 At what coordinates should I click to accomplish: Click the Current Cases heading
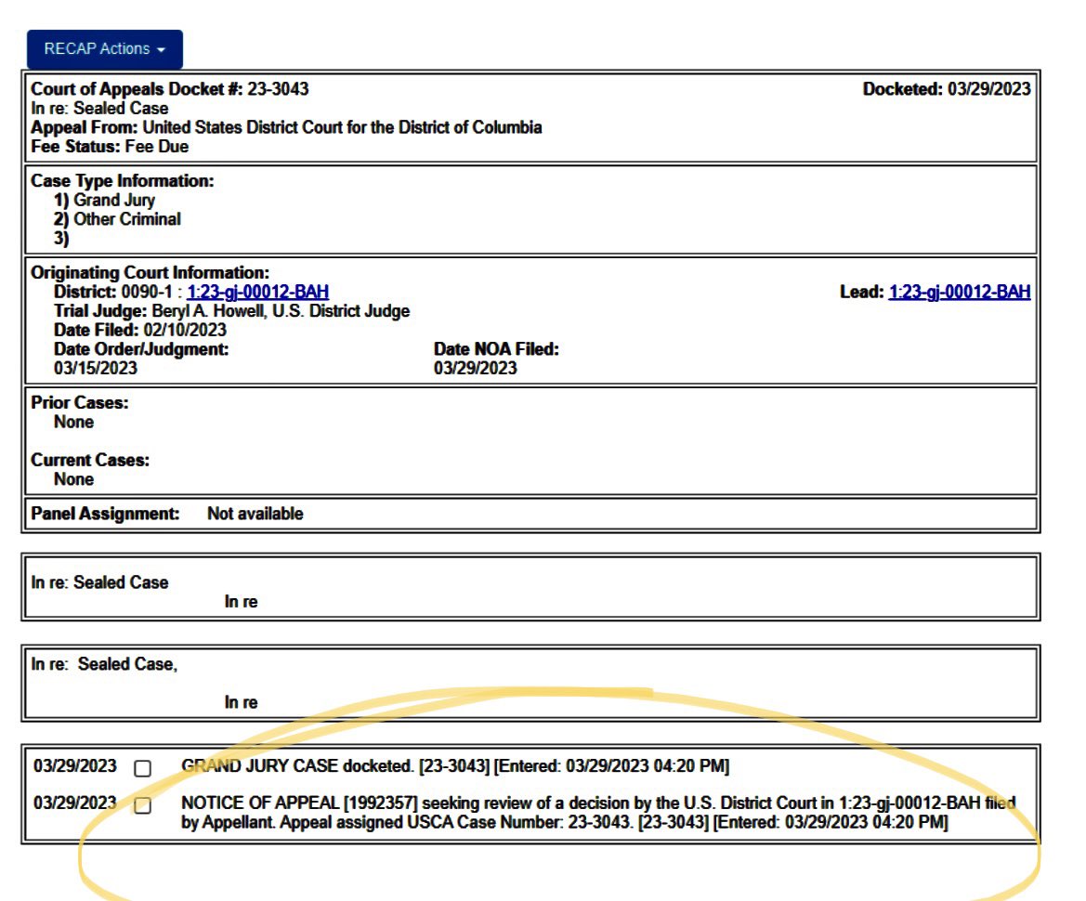90,460
